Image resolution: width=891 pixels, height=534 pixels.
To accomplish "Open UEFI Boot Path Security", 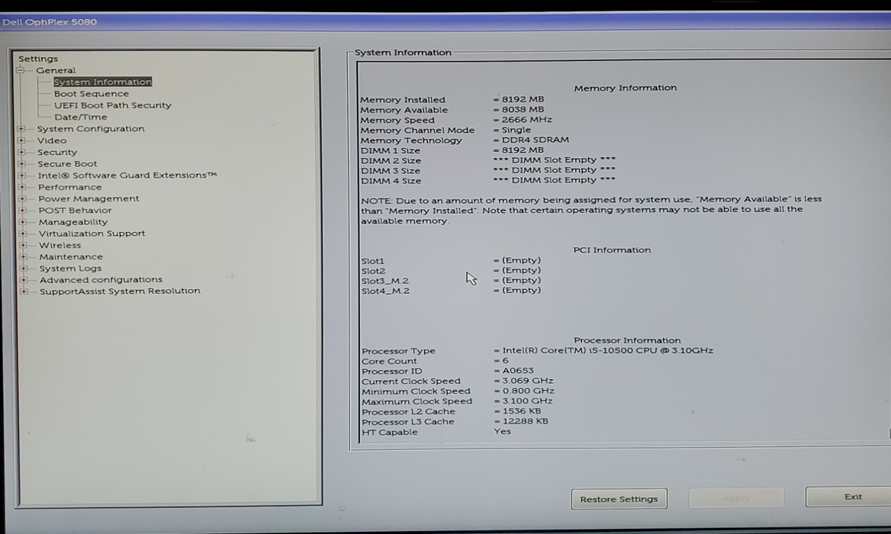I will point(112,105).
